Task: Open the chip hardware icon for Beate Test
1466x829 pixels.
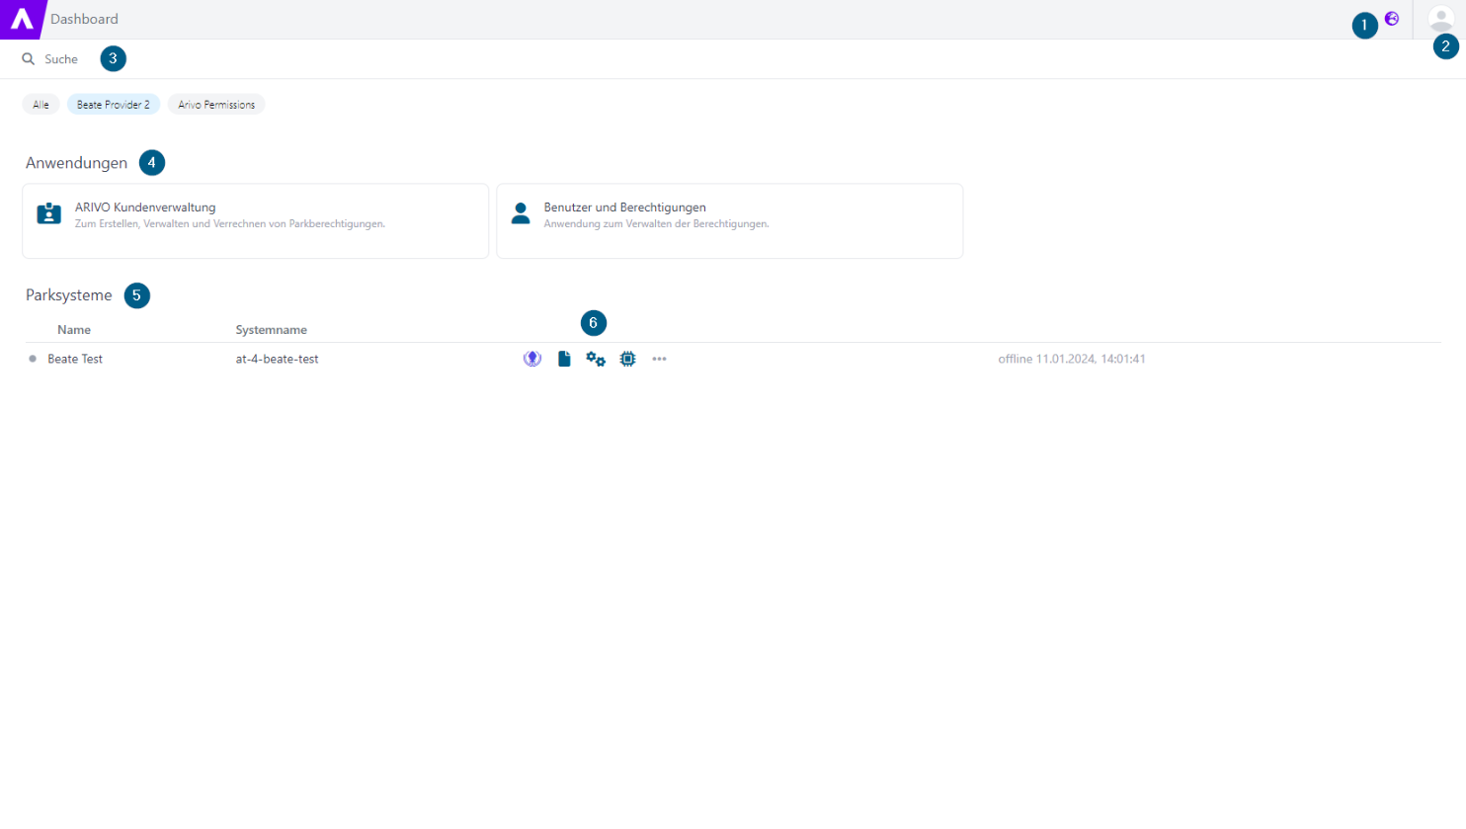Action: tap(627, 359)
